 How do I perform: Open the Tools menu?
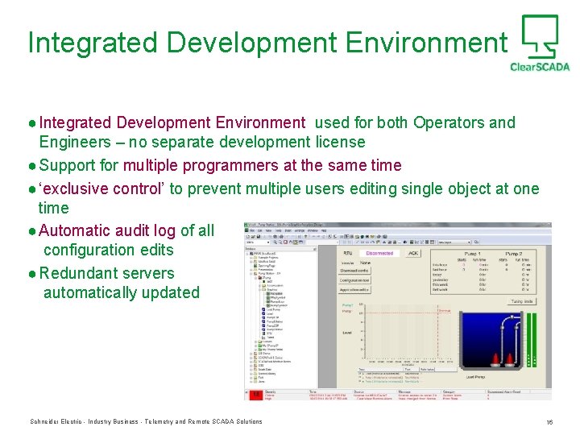coord(278,230)
